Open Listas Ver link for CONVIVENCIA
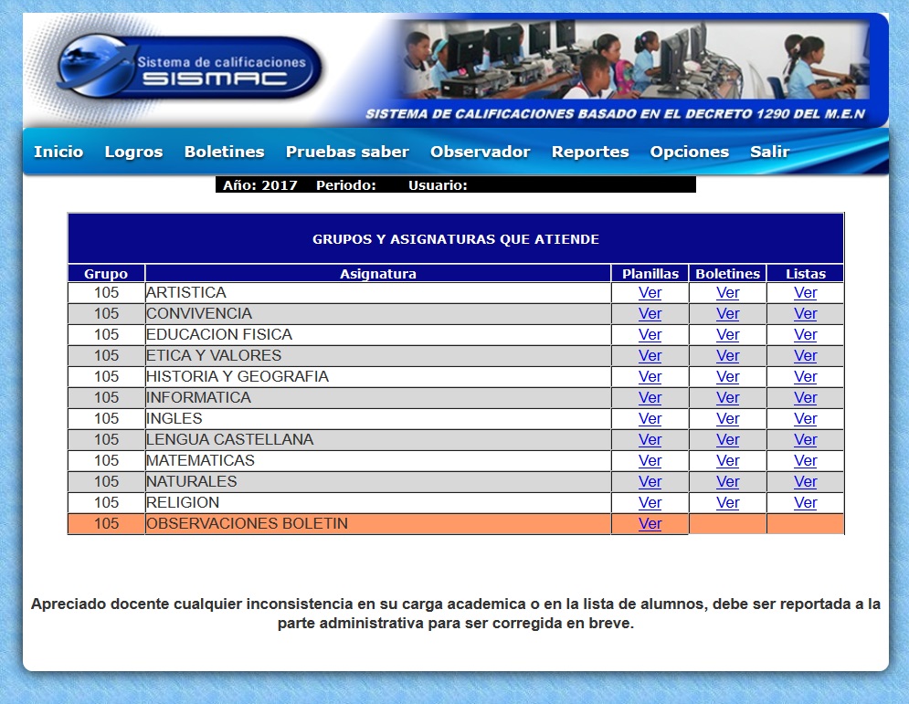 point(805,313)
